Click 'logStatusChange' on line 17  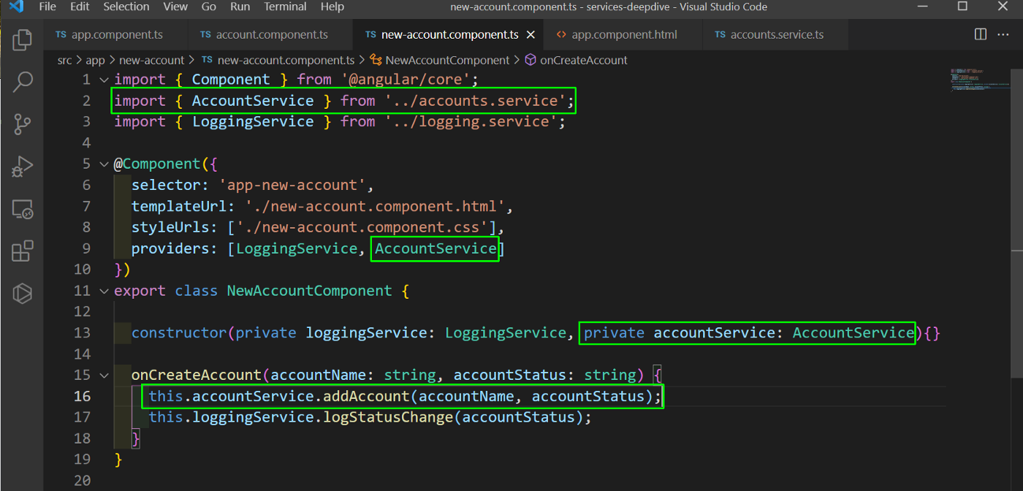[388, 417]
